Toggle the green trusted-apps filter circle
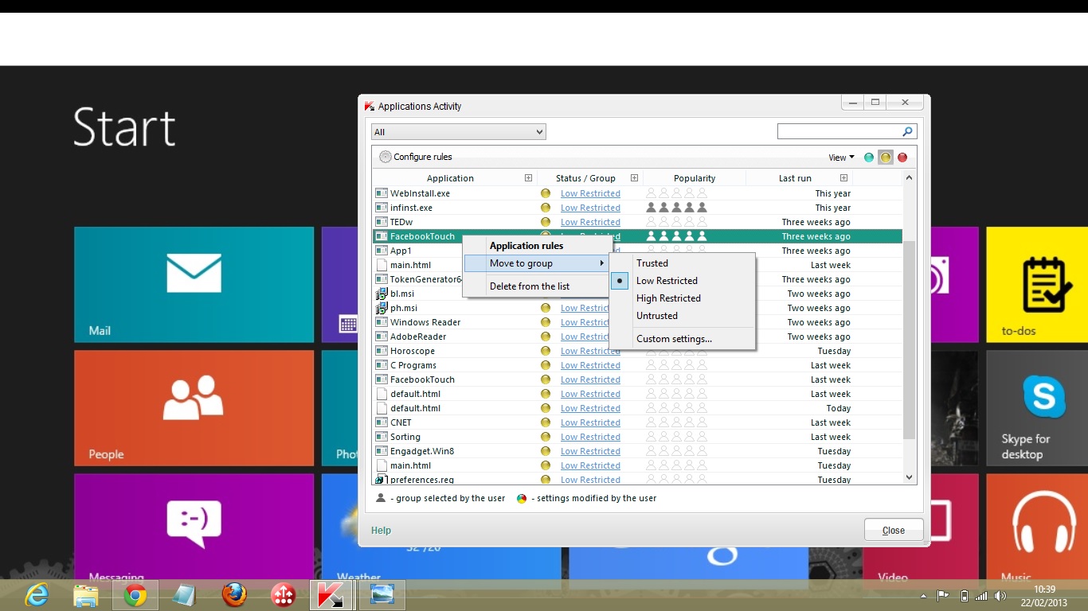 [869, 158]
